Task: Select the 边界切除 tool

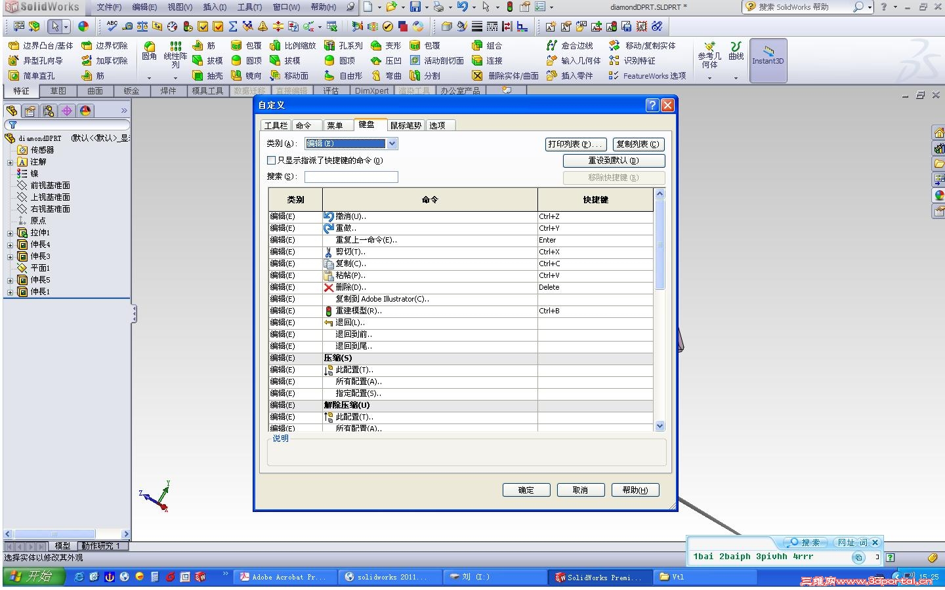Action: tap(104, 46)
